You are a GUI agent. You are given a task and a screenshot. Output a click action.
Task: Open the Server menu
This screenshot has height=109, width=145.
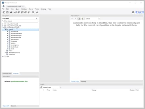tap(31, 9)
